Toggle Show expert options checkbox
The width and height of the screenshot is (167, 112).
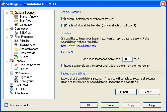[x=6, y=105]
